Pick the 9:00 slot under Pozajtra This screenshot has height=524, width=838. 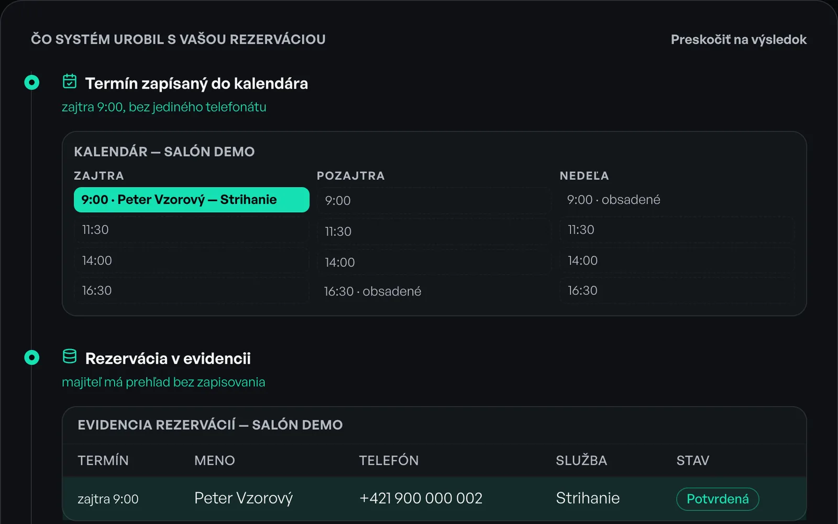point(434,201)
